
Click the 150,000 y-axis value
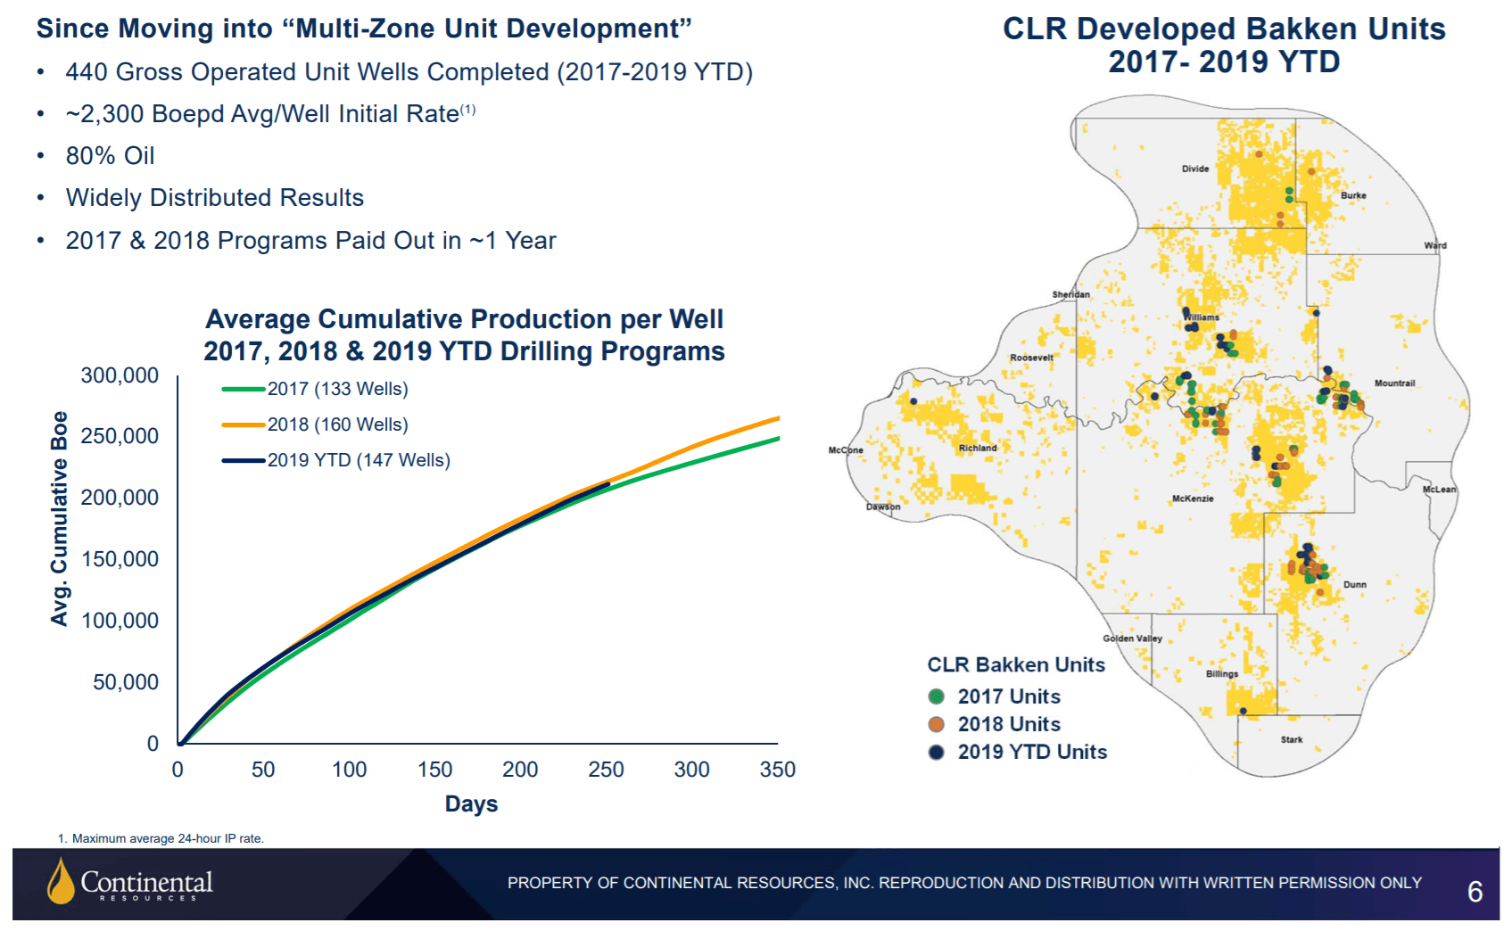tap(120, 559)
